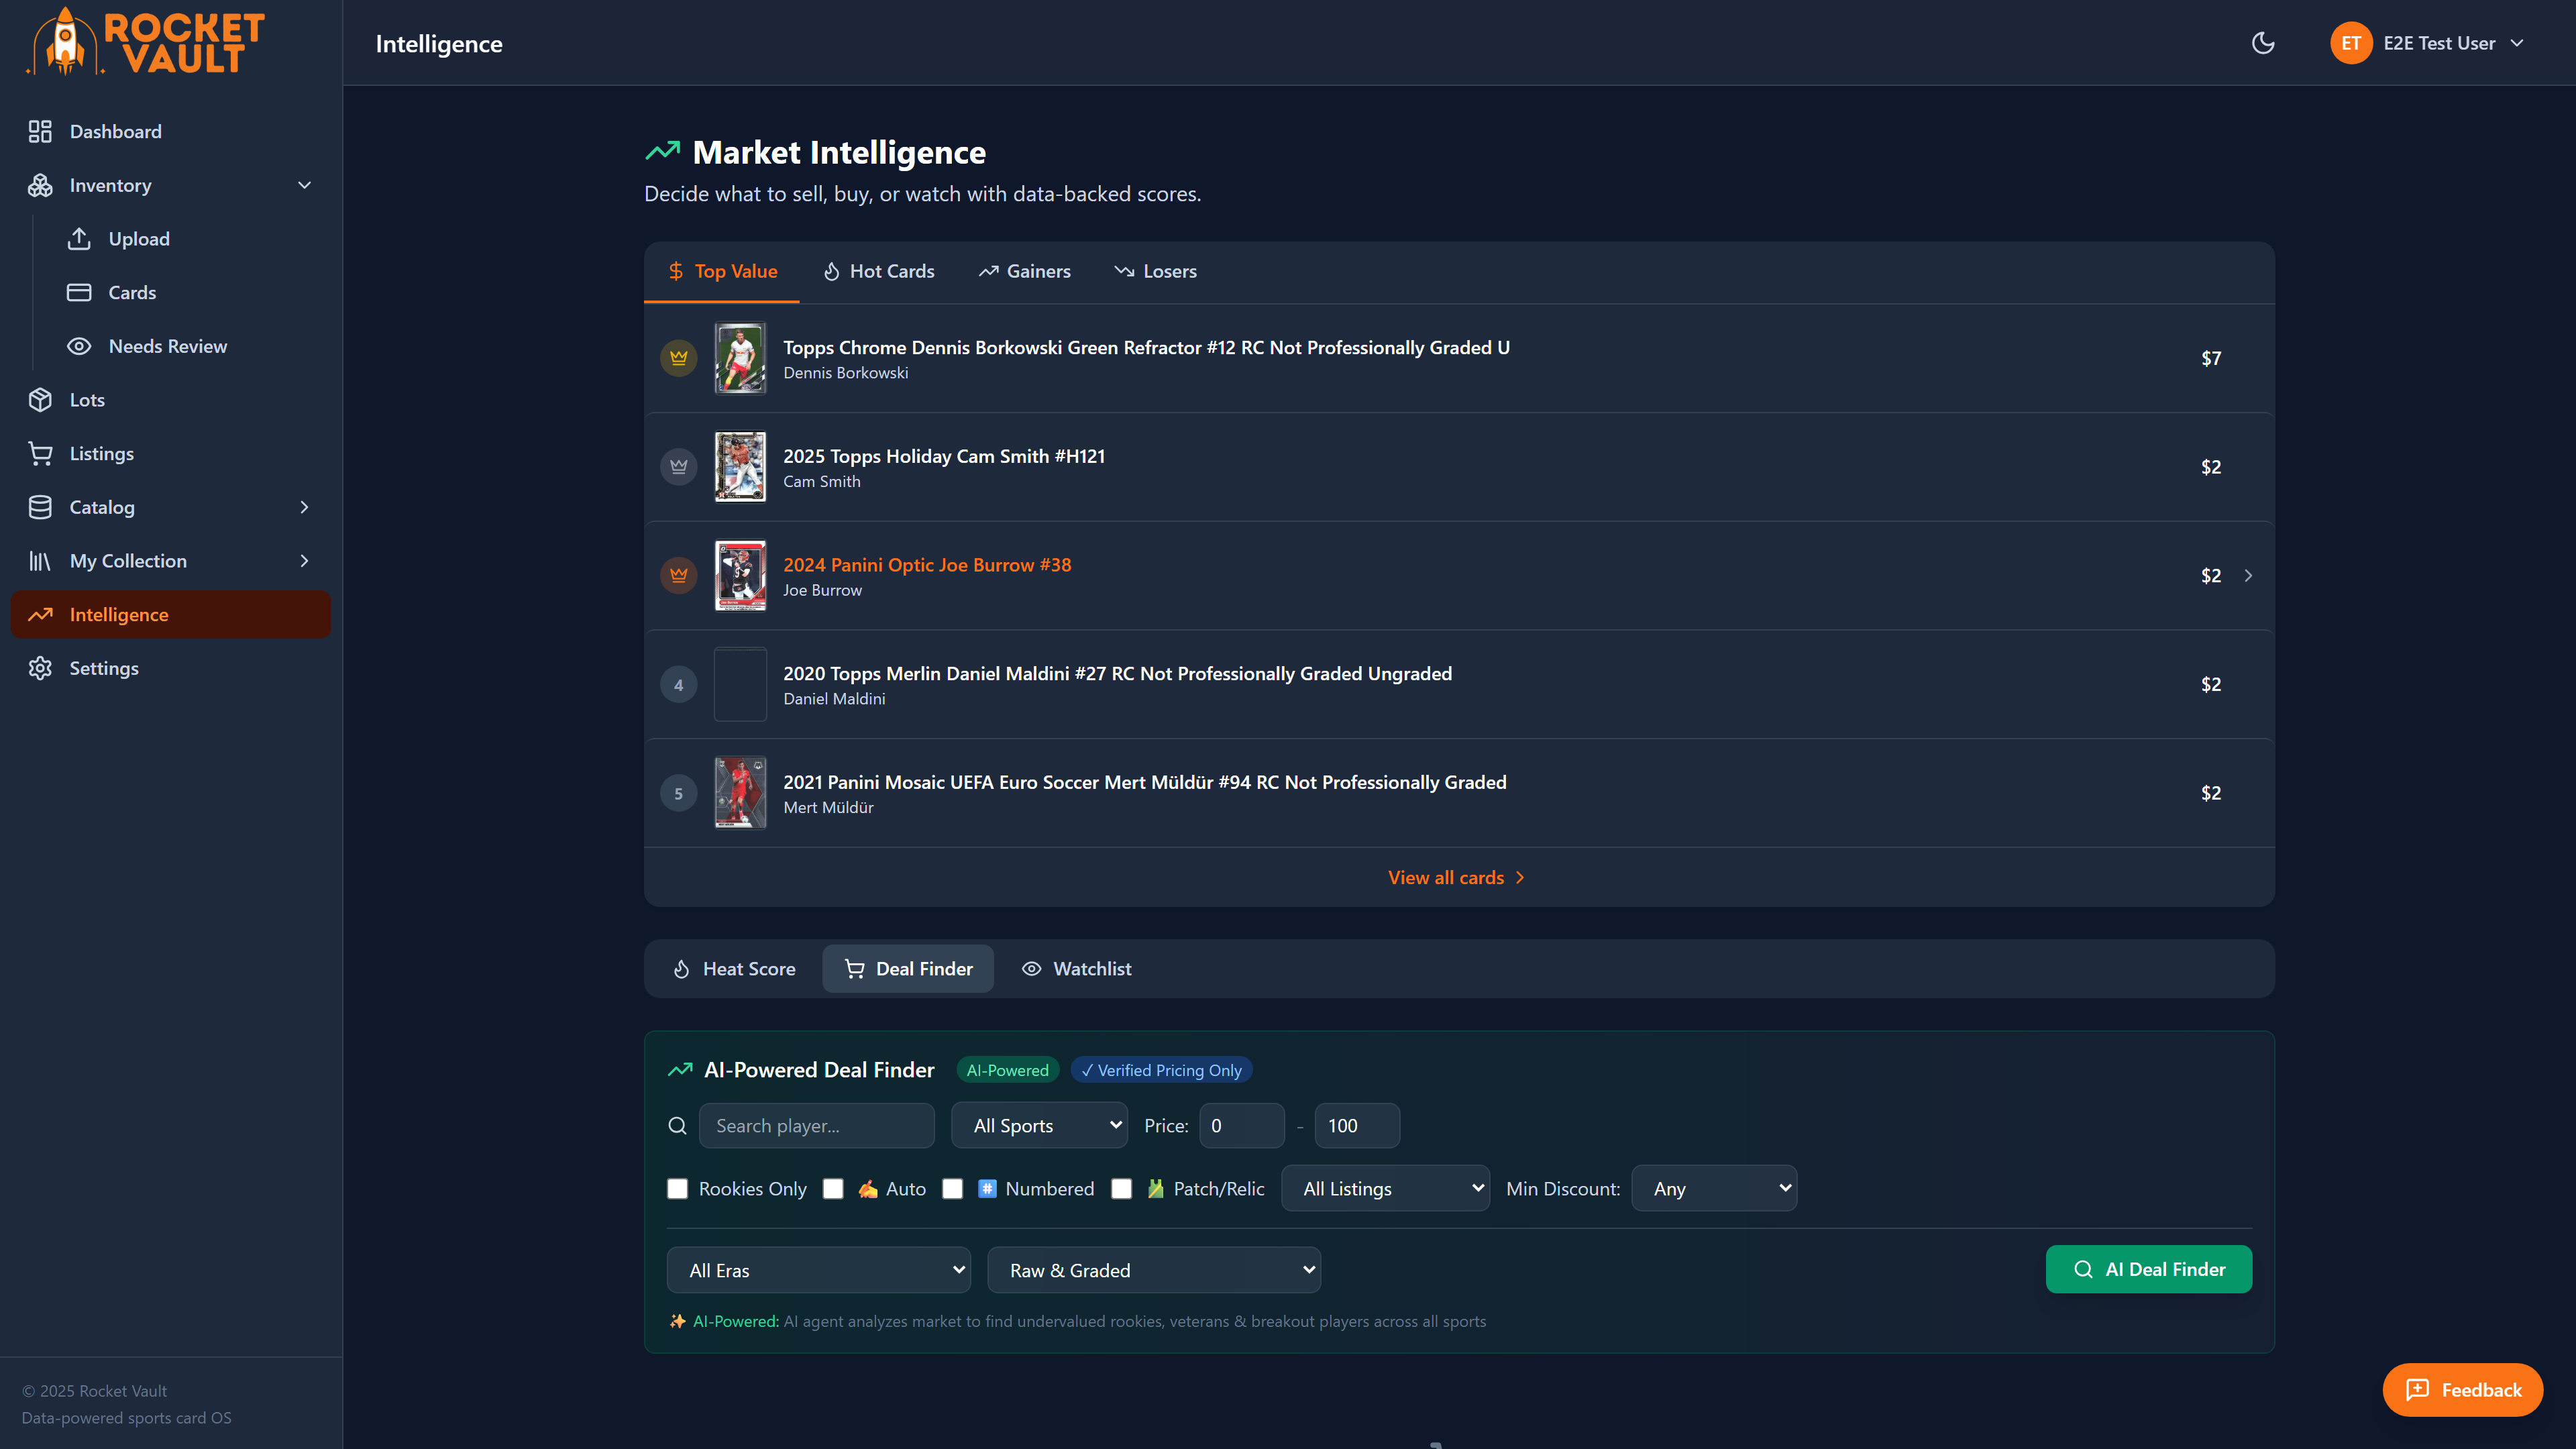The width and height of the screenshot is (2576, 1449).
Task: Click the Needs Review eye icon
Action: coord(80,346)
